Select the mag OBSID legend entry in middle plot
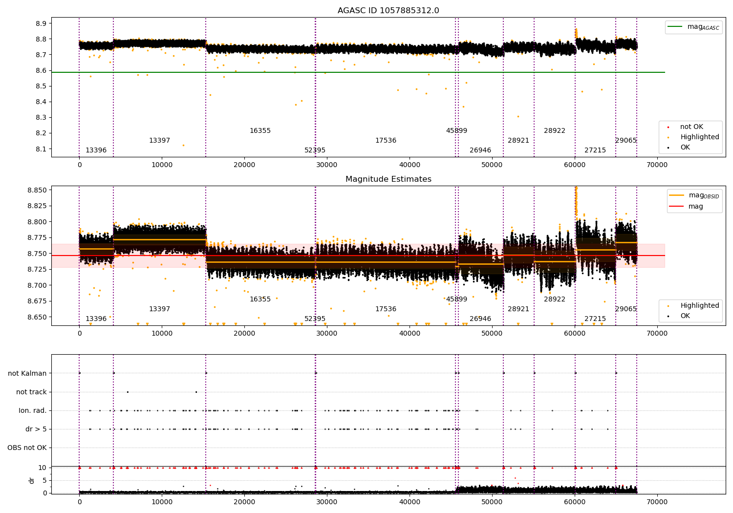 pos(694,195)
